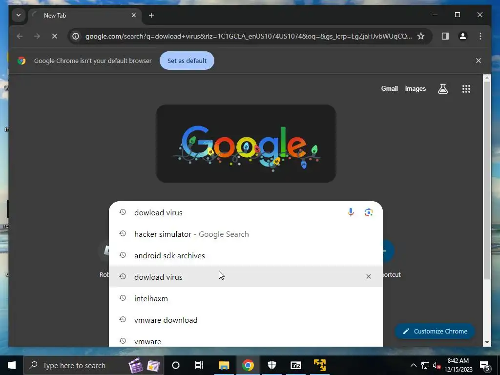Click the page vertical scrollbar thumb
Screen dimensions: 500x375
point(487,181)
